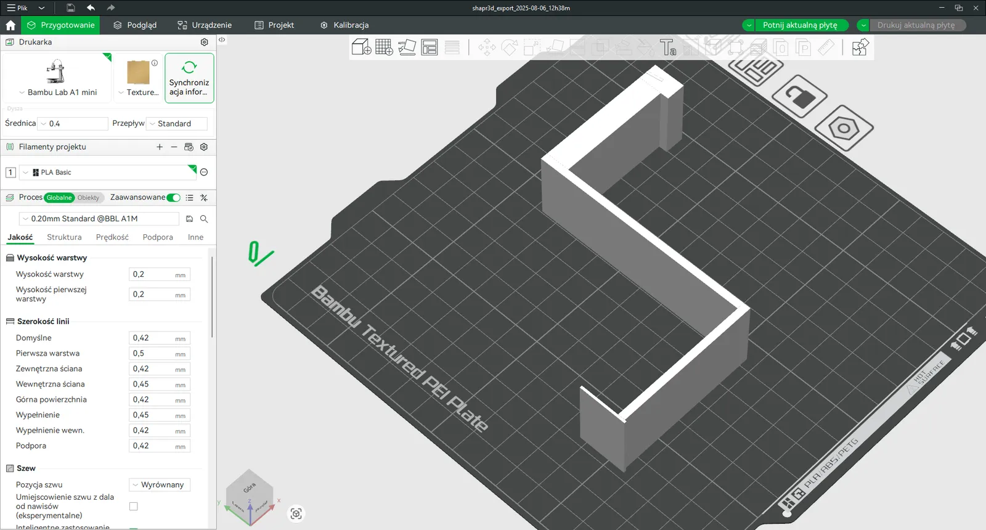Click the plus icon to add filament
The width and height of the screenshot is (986, 530).
(x=160, y=147)
